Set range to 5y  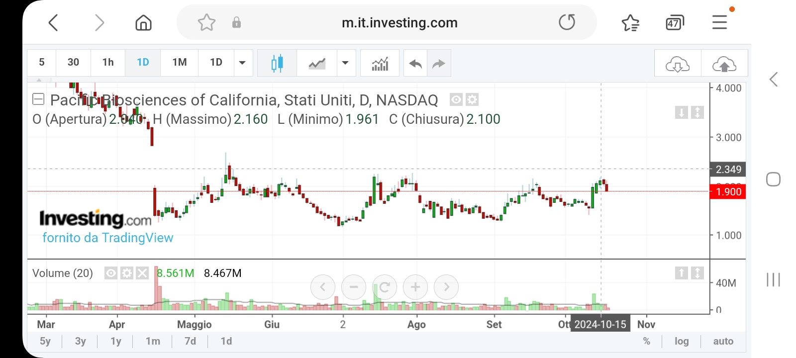point(45,341)
